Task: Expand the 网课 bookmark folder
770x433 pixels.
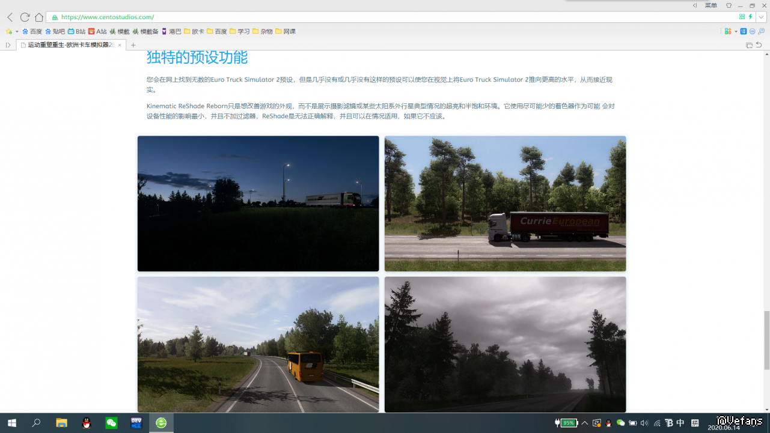Action: 286,31
